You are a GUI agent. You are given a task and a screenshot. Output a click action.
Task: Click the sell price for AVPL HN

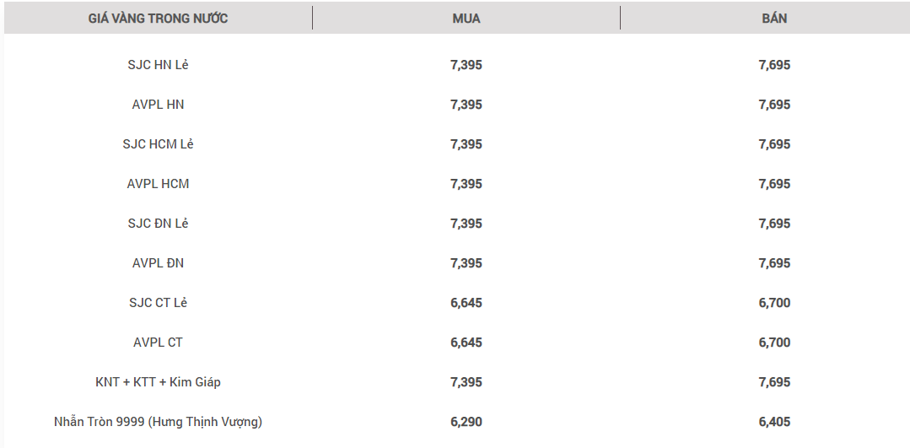[x=774, y=105]
